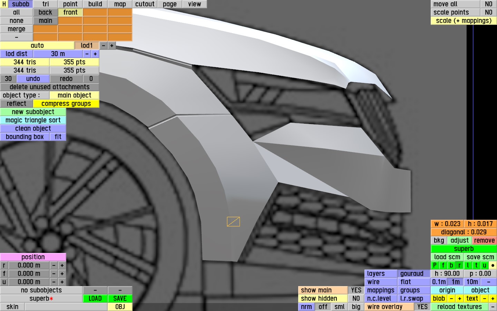Switch to tri mode
Viewport: 497px width, 311px height.
[x=46, y=4]
